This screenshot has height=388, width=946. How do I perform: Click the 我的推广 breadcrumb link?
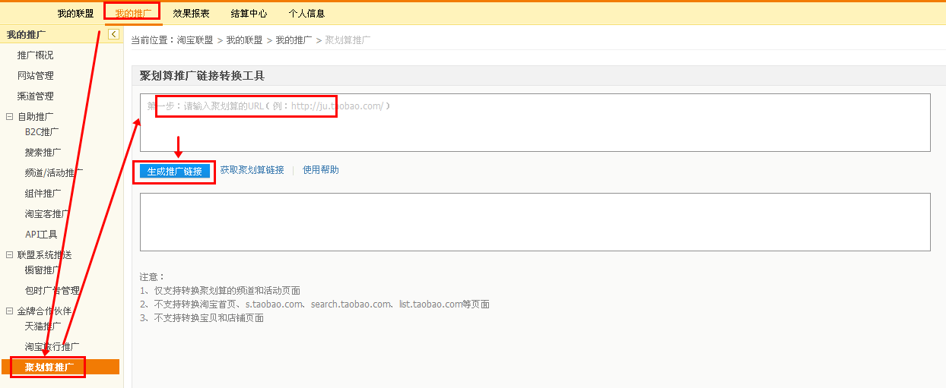point(294,39)
